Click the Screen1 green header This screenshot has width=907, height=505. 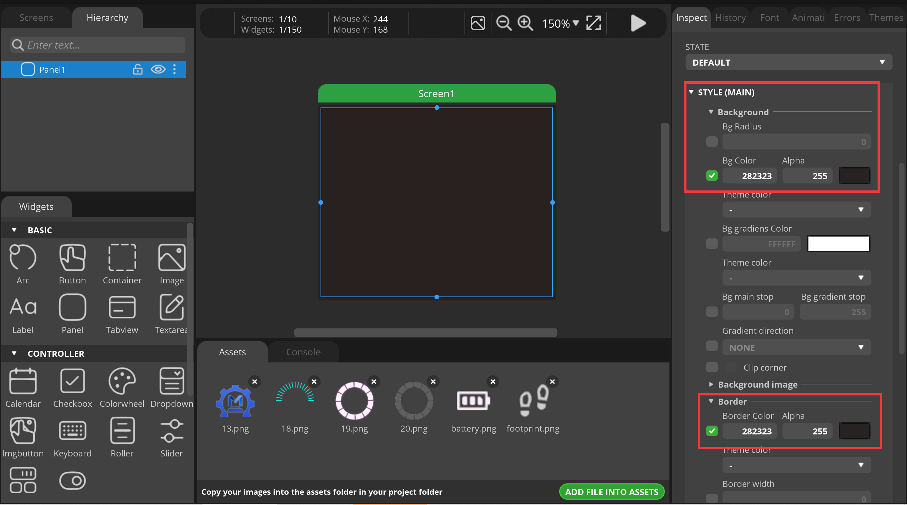436,94
